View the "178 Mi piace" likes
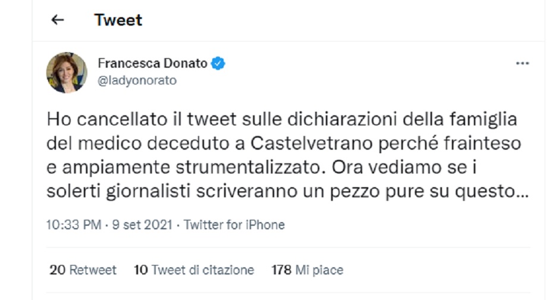This screenshot has width=559, height=300. (x=307, y=270)
